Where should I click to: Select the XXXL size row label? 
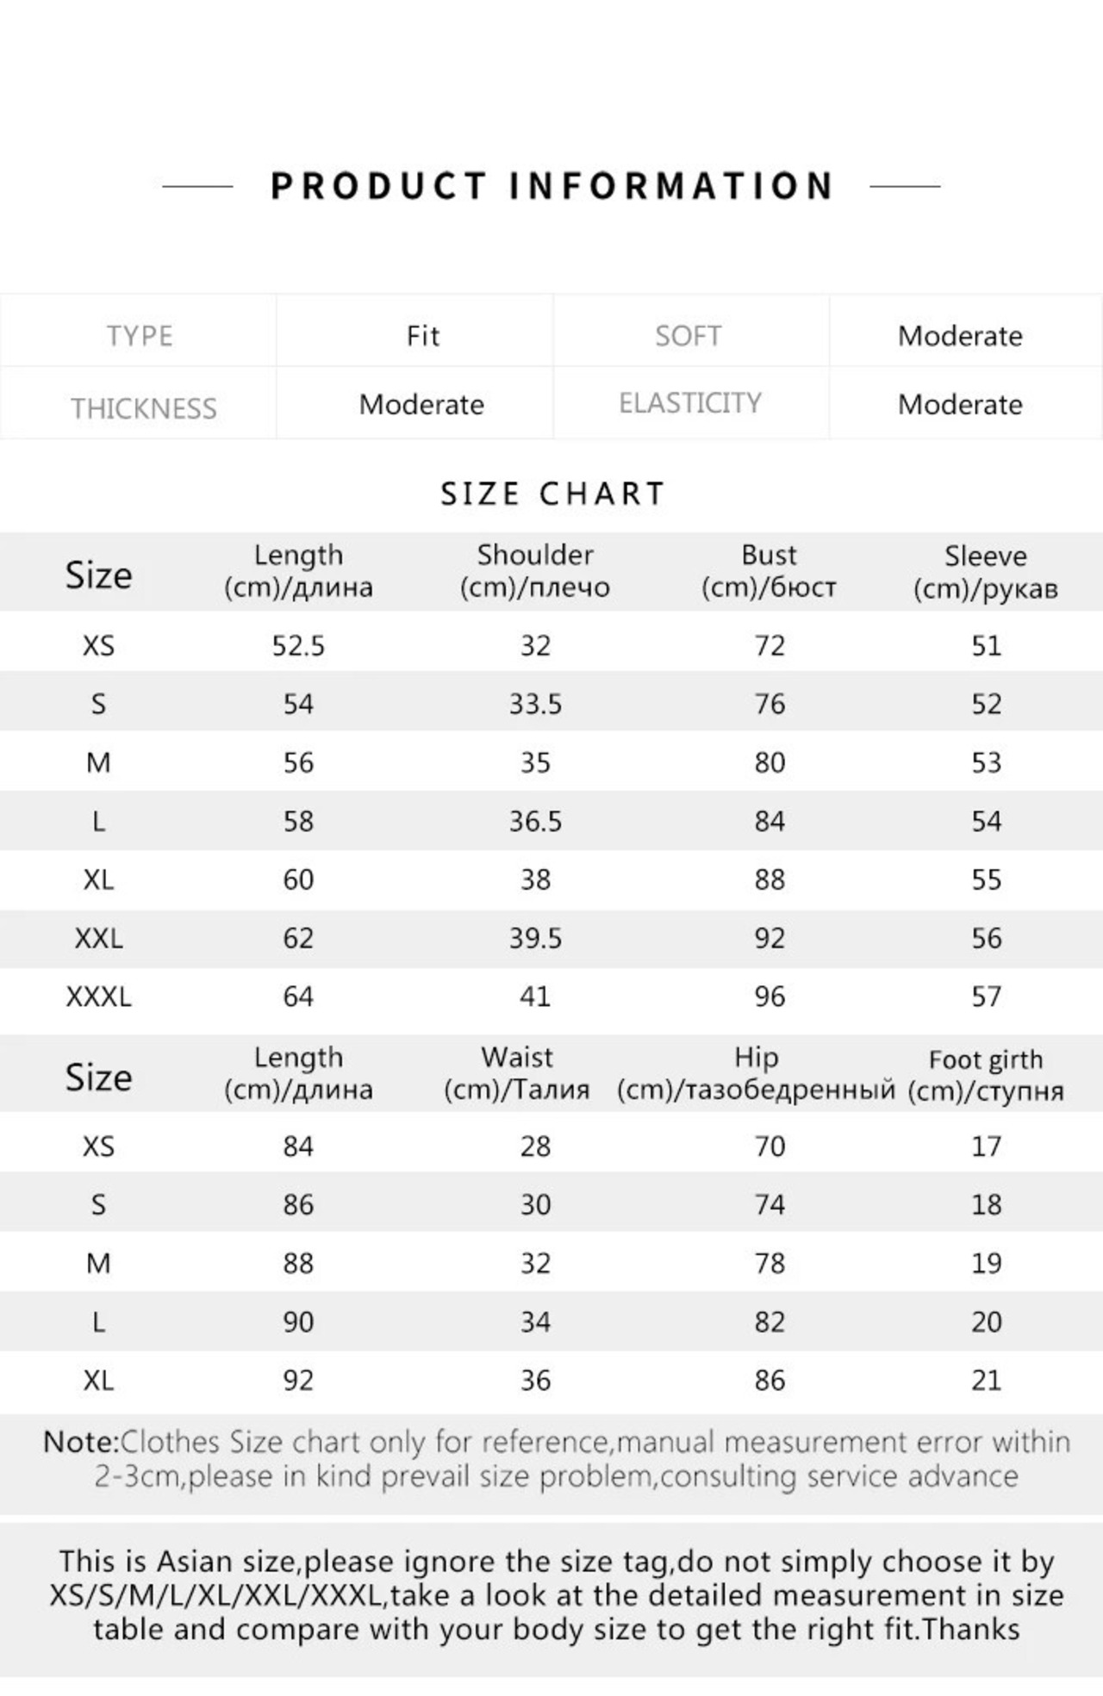pyautogui.click(x=98, y=997)
